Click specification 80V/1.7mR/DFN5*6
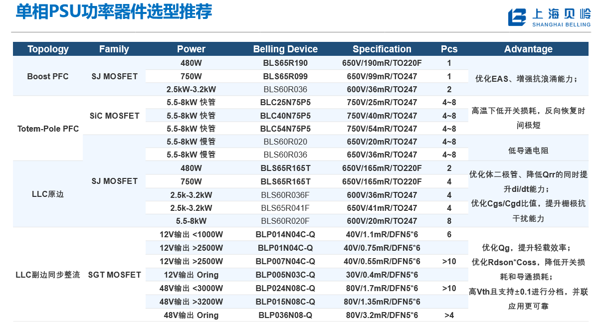 pyautogui.click(x=382, y=288)
